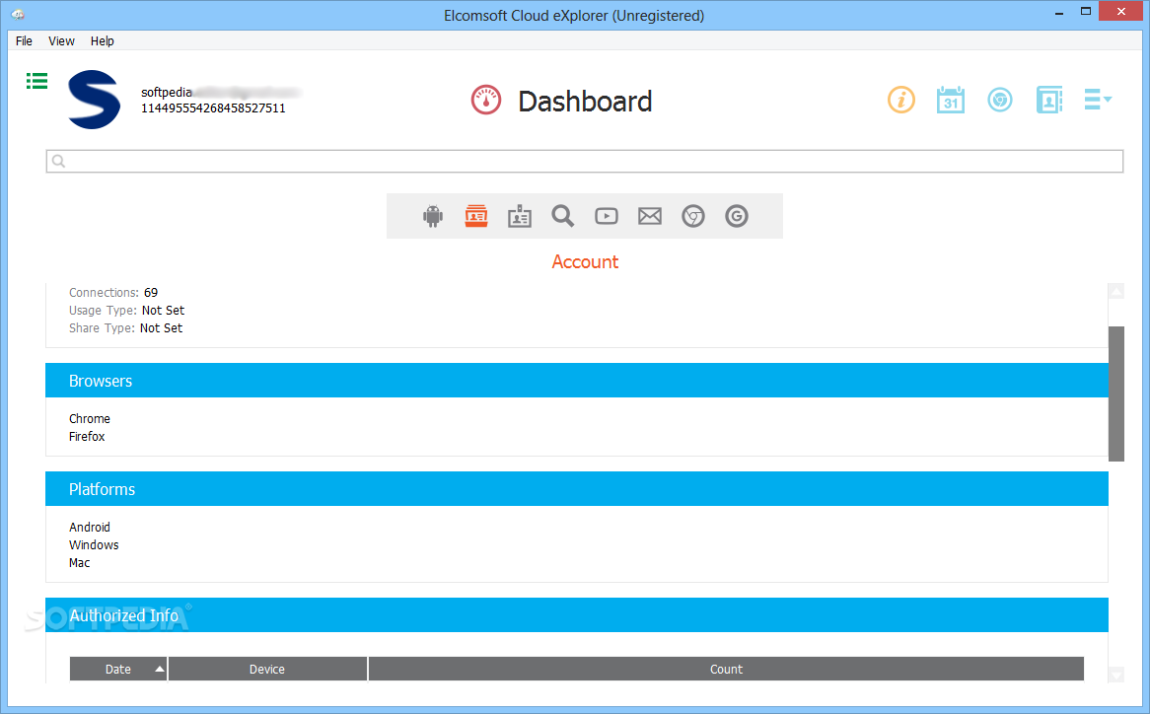The width and height of the screenshot is (1150, 714).
Task: Select the Google G category icon
Action: [737, 216]
